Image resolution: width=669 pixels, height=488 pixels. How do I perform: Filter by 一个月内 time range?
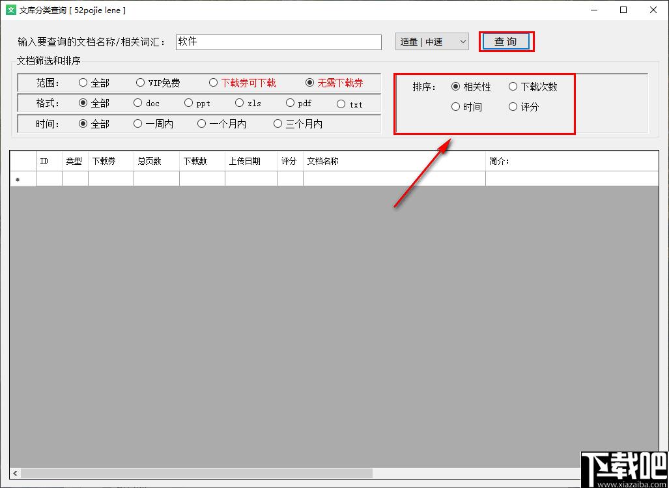tap(222, 124)
